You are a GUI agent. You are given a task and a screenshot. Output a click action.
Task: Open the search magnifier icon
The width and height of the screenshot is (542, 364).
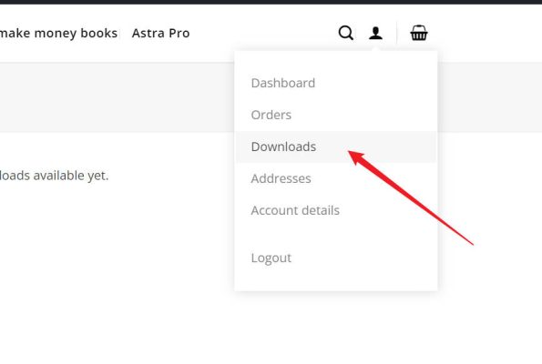click(345, 33)
